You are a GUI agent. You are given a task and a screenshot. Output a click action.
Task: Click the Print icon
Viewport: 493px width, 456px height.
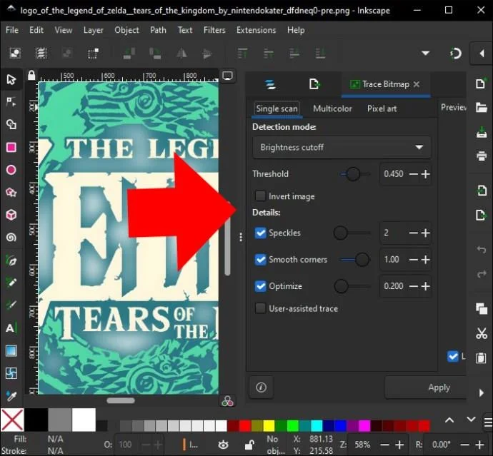click(481, 156)
